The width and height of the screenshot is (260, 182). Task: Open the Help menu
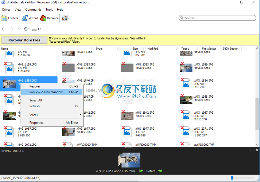point(60,9)
